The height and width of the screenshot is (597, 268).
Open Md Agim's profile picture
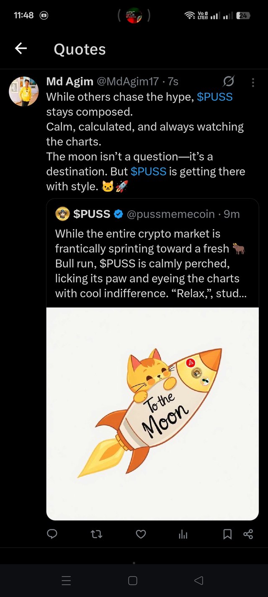tap(23, 91)
